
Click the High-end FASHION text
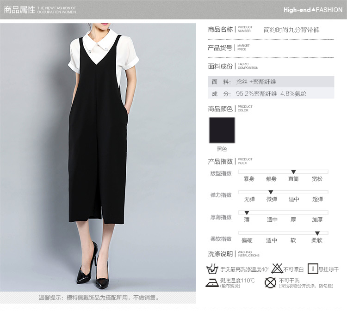pyautogui.click(x=313, y=10)
